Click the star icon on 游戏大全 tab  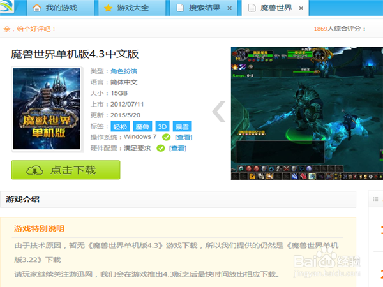[109, 8]
